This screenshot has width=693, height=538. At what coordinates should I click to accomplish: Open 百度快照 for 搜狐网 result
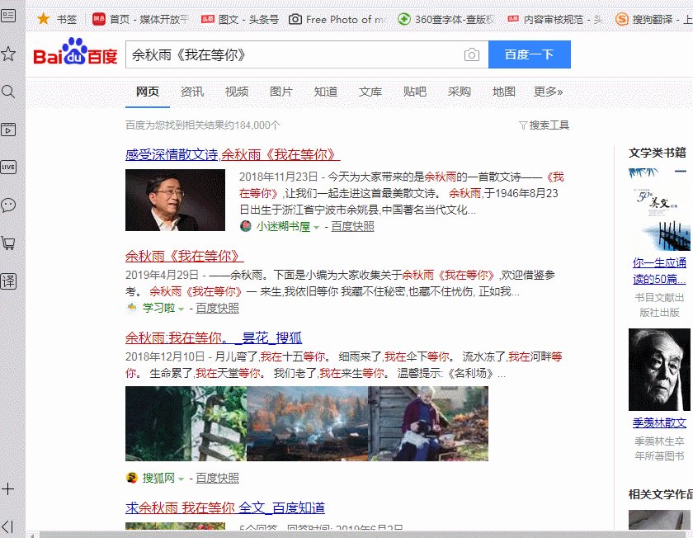[x=217, y=478]
